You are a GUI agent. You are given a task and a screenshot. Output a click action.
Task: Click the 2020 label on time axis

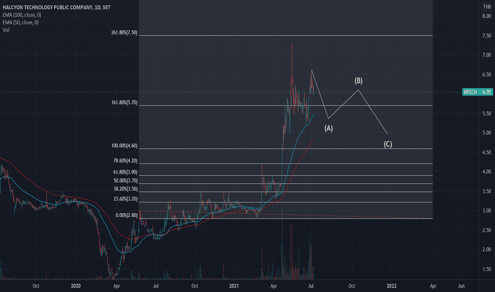pyautogui.click(x=76, y=286)
